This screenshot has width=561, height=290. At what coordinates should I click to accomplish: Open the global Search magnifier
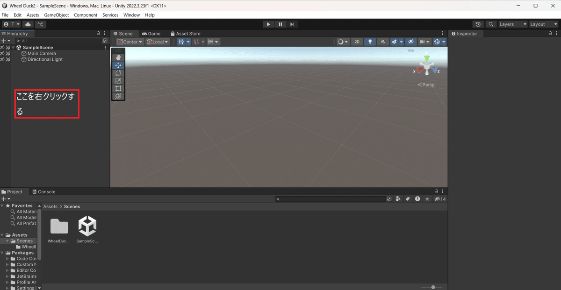tap(491, 24)
